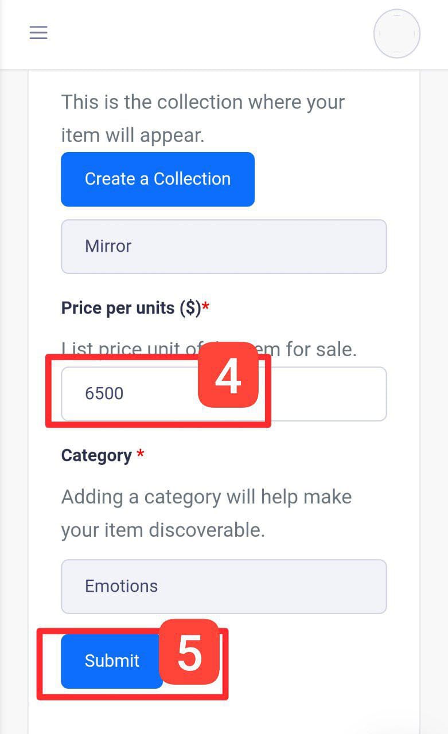This screenshot has width=448, height=734.
Task: Click the 'Adding a category will help' description
Action: pyautogui.click(x=207, y=497)
